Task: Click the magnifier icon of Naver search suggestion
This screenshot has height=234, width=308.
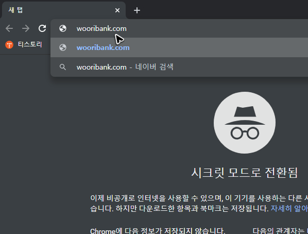Action: point(63,67)
